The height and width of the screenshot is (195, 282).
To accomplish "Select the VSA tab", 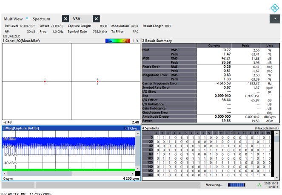I will 77,19.
